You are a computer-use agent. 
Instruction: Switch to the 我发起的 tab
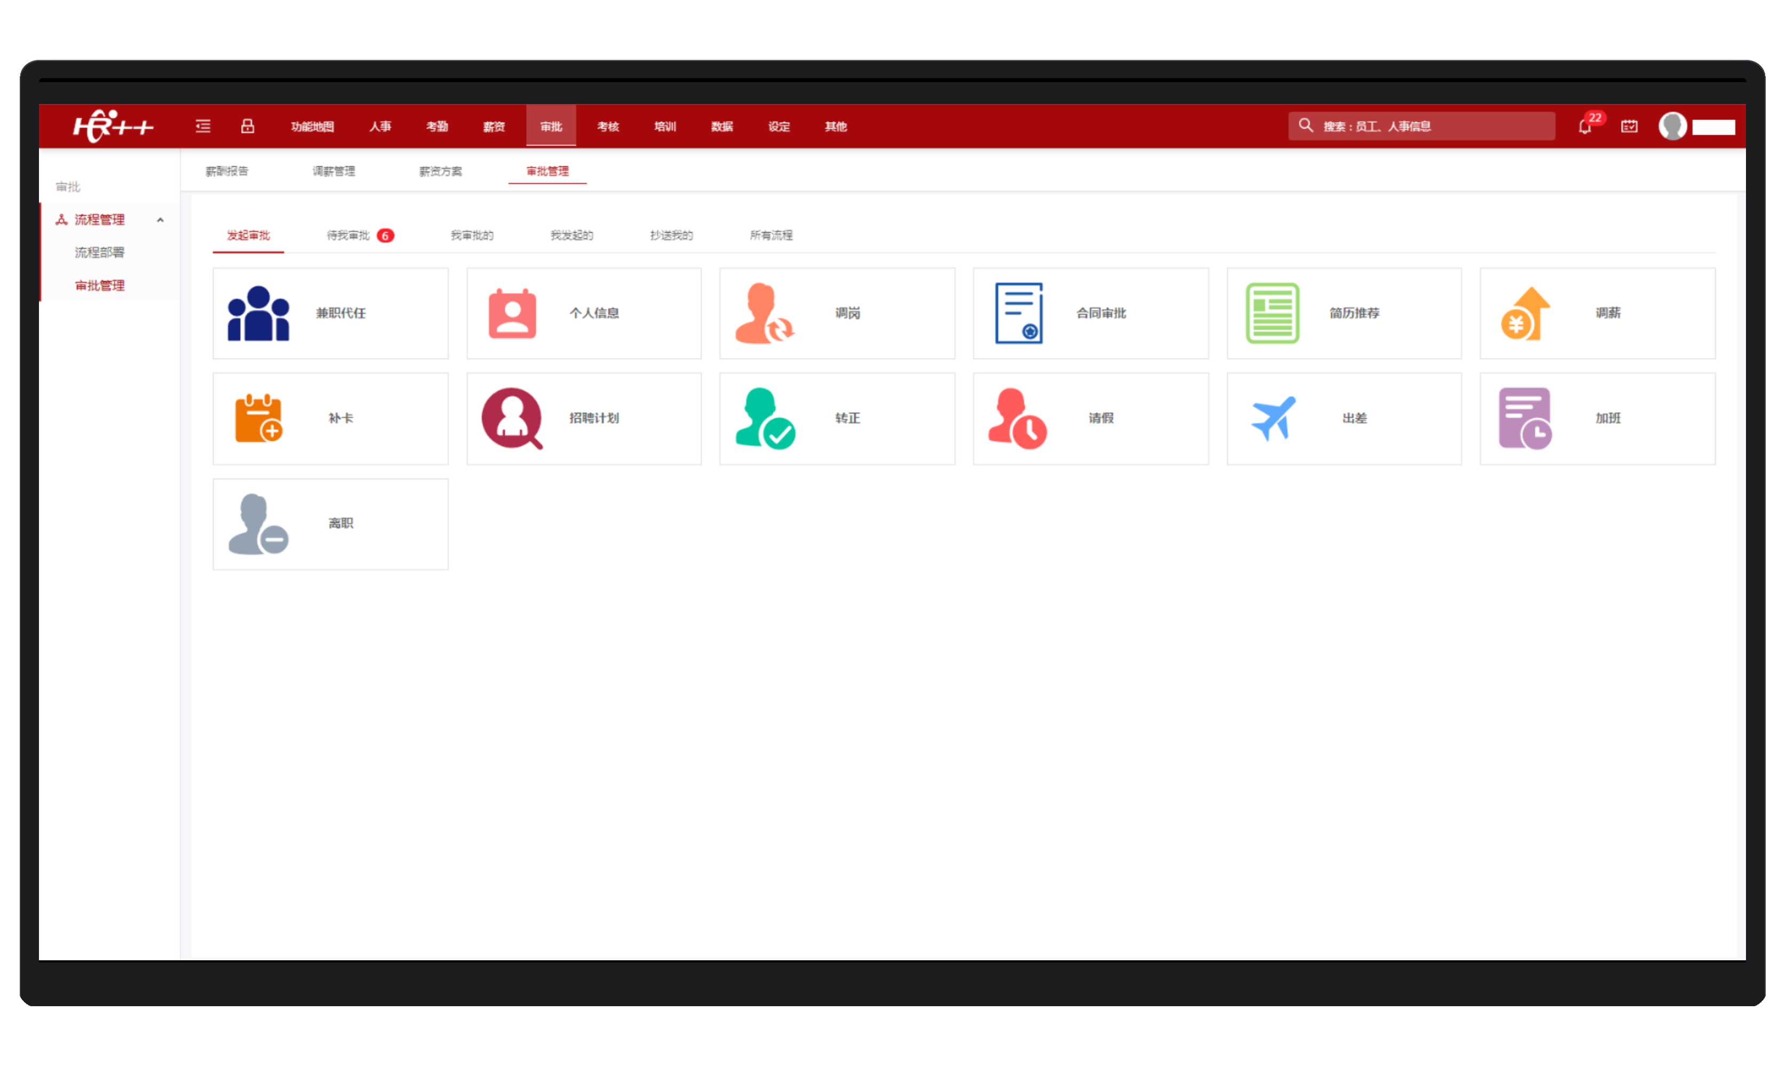tap(571, 235)
